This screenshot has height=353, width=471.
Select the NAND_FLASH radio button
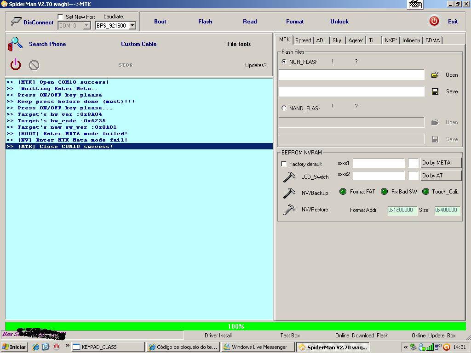[284, 108]
